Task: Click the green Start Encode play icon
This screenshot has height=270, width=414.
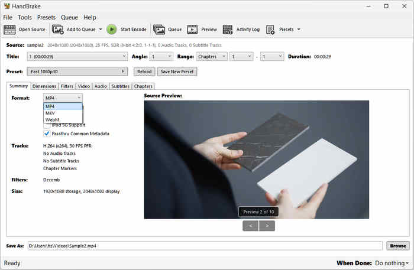Action: point(112,30)
